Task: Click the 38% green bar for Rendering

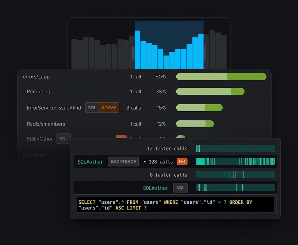Action: (210, 91)
